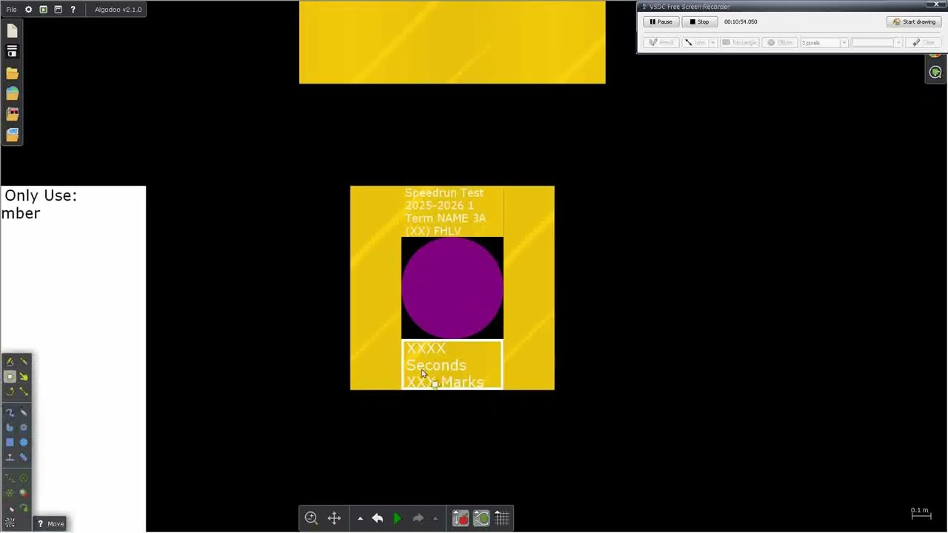Image resolution: width=948 pixels, height=533 pixels.
Task: Open the pixel width dropdown in VSDC
Action: coord(844,43)
